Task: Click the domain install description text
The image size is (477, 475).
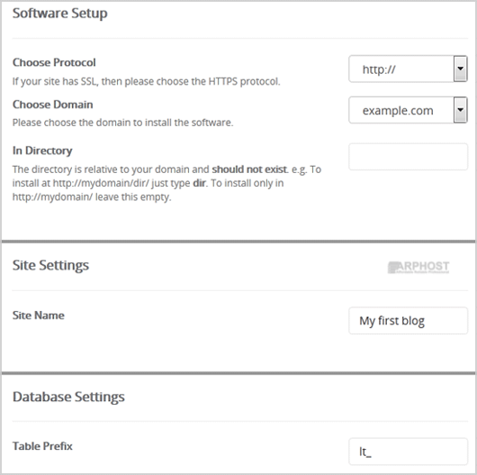Action: (x=122, y=123)
